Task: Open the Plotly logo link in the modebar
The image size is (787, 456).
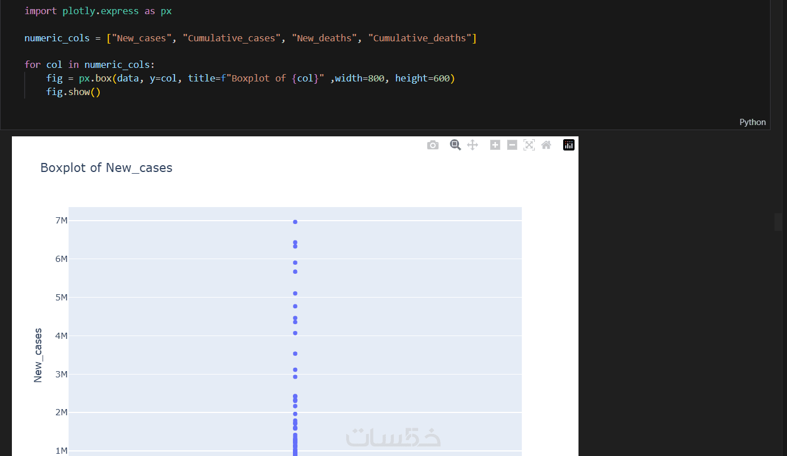Action: [569, 145]
